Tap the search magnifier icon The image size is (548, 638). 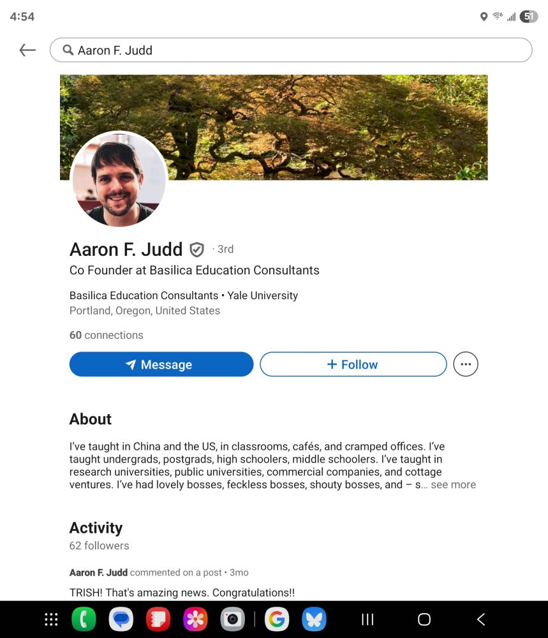point(68,50)
